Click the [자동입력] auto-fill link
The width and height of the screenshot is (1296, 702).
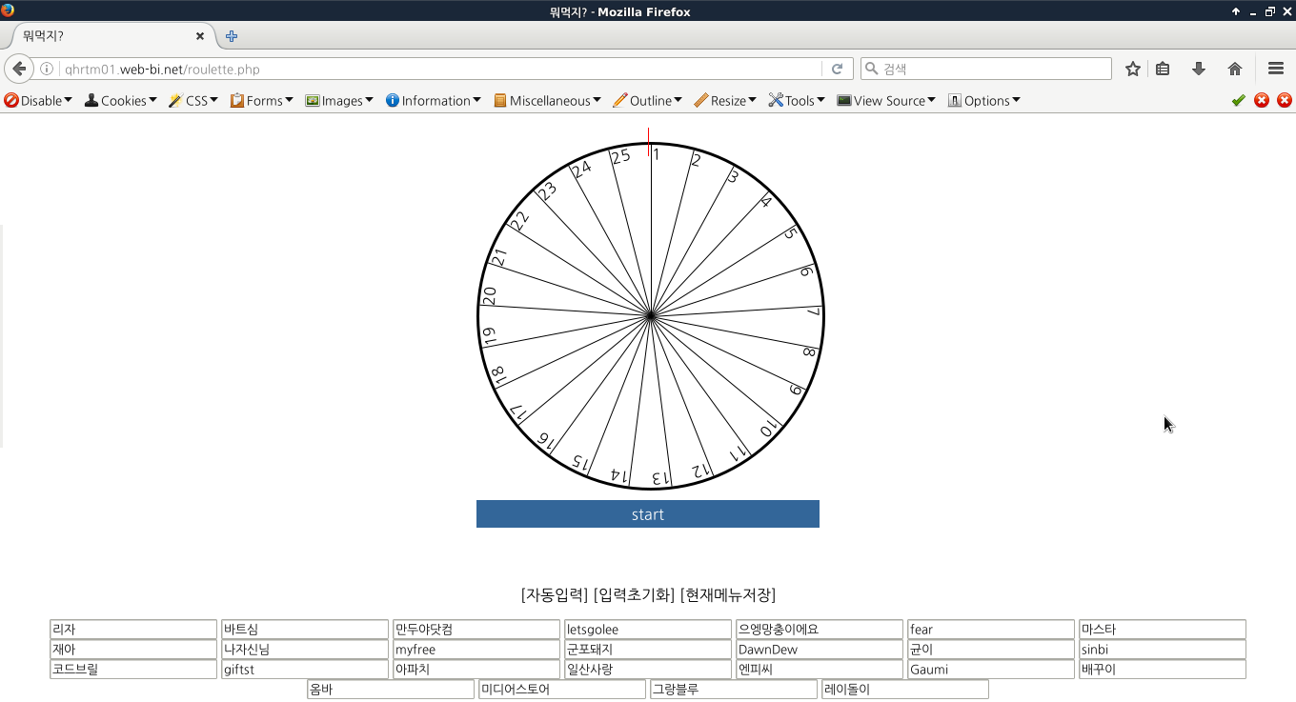point(555,595)
